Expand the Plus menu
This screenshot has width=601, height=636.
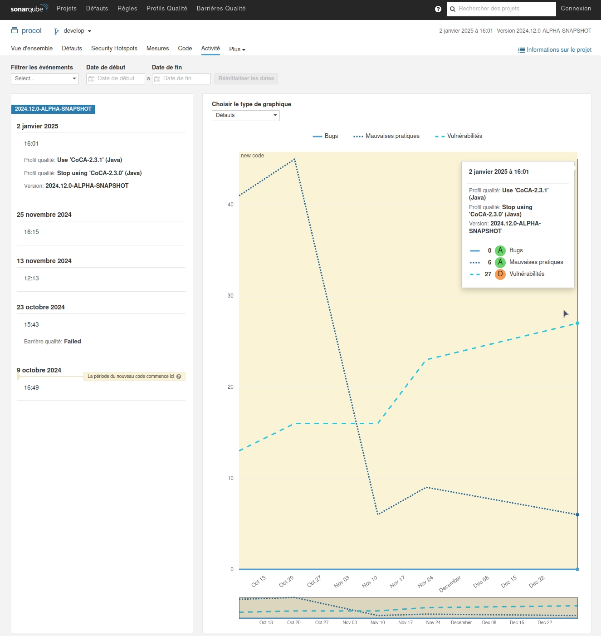237,49
